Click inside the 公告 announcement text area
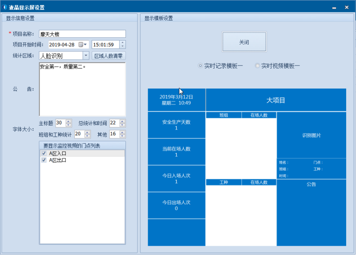This screenshot has width=356, height=255. coord(82,89)
